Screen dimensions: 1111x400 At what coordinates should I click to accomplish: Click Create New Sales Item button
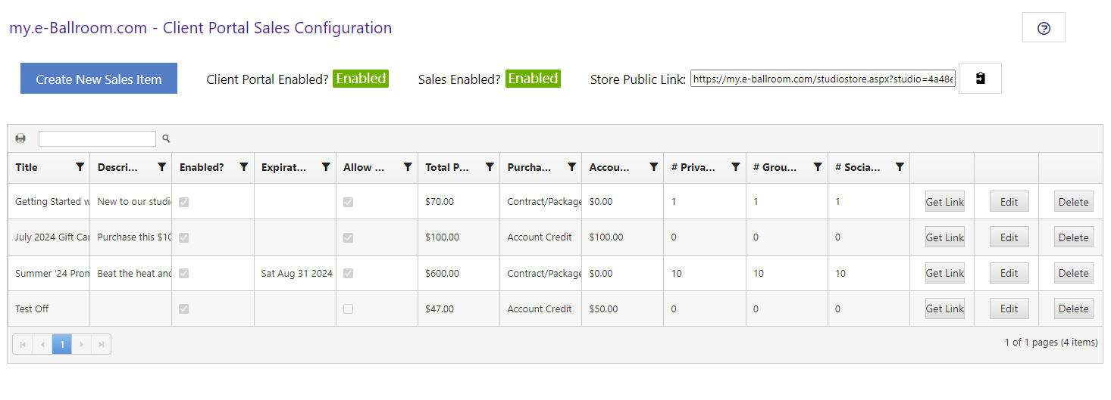pos(99,79)
